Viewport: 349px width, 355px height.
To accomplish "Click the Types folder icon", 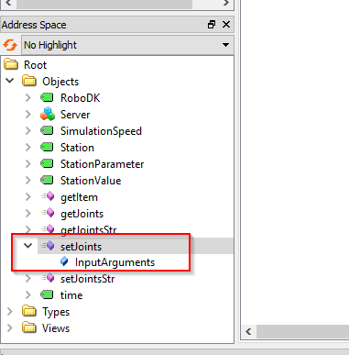I will click(x=29, y=311).
